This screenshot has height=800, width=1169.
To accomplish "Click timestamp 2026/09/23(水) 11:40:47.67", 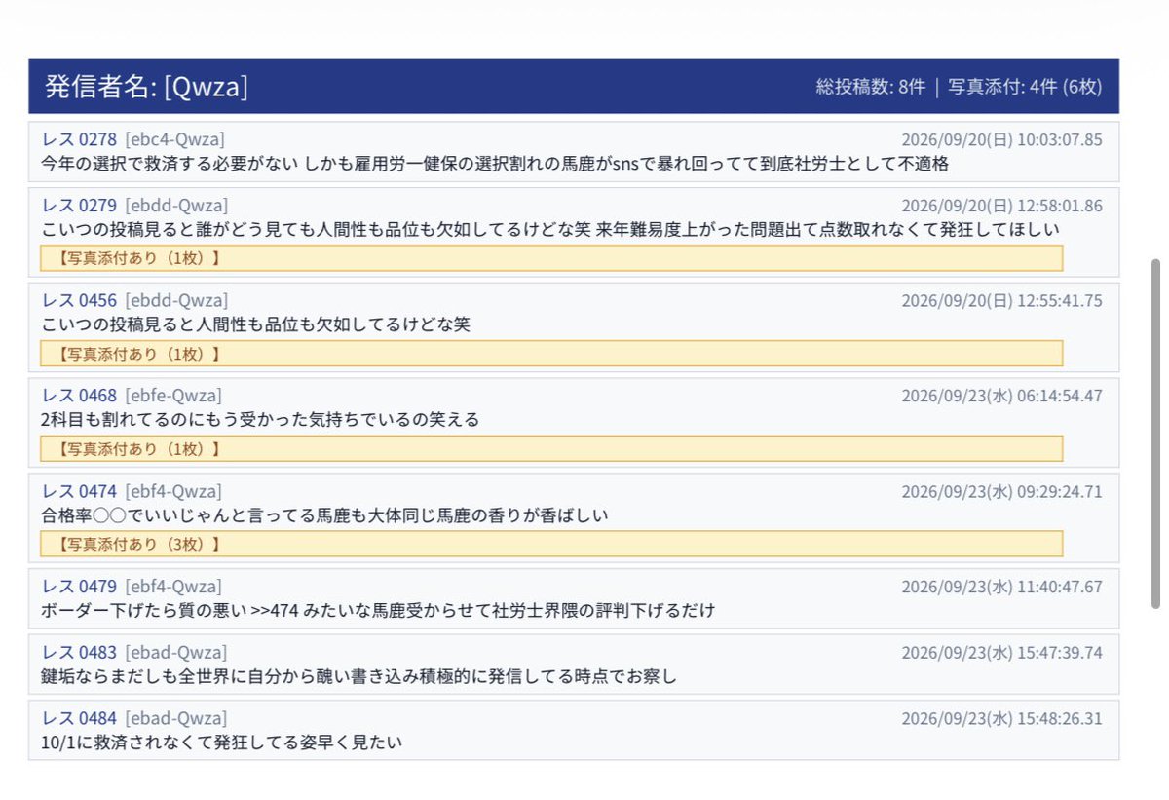I will coord(1001,587).
